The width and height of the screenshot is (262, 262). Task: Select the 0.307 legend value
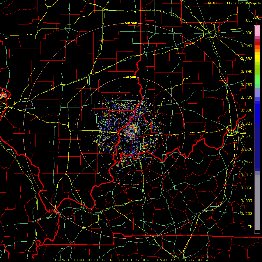[247, 201]
